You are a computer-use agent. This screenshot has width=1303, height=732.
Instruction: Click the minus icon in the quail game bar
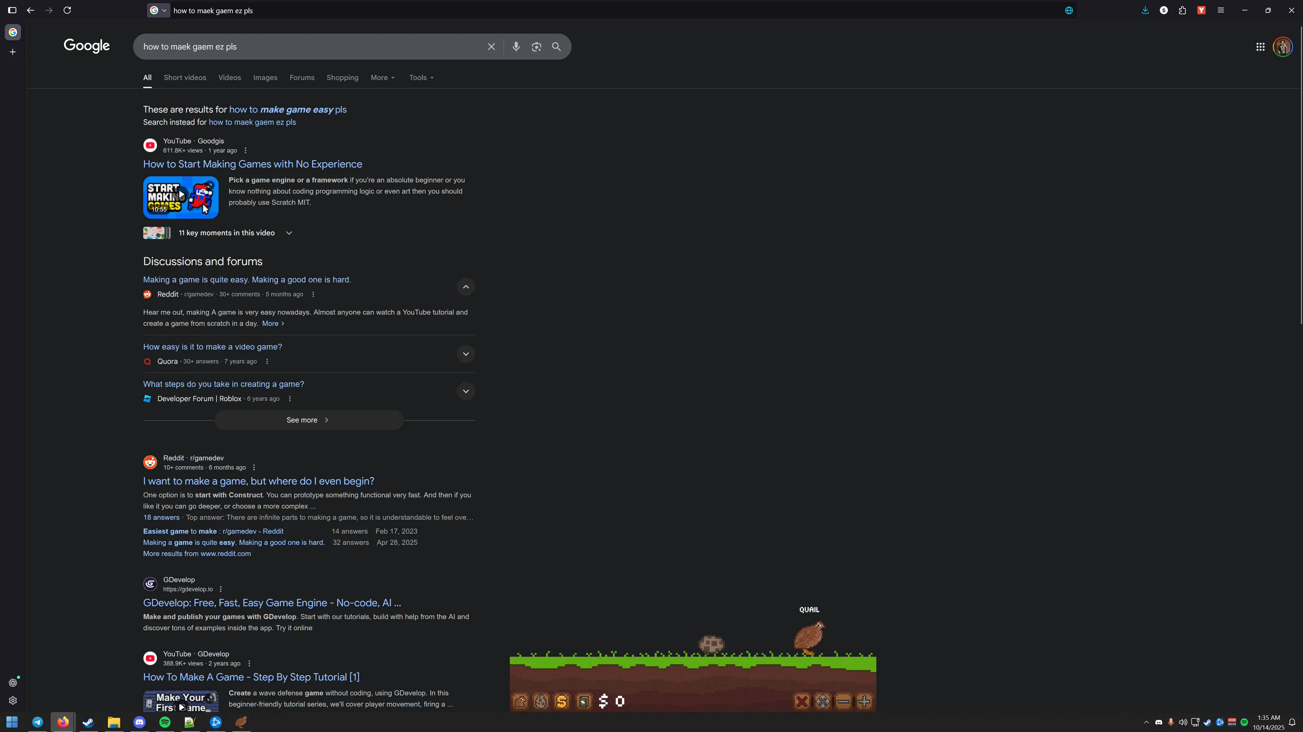pyautogui.click(x=843, y=701)
